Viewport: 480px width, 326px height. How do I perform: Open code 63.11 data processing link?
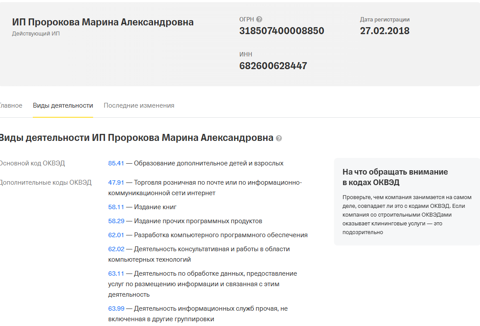(x=116, y=273)
